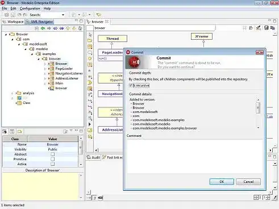Click the Commit details scrollbar thumb
Screen dimensions: 279x209
(x=258, y=108)
